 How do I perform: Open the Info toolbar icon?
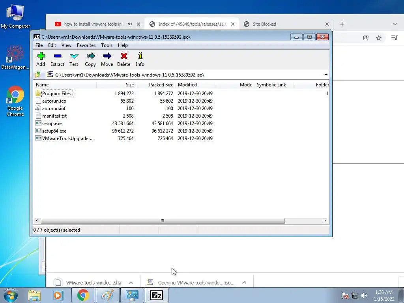point(140,56)
